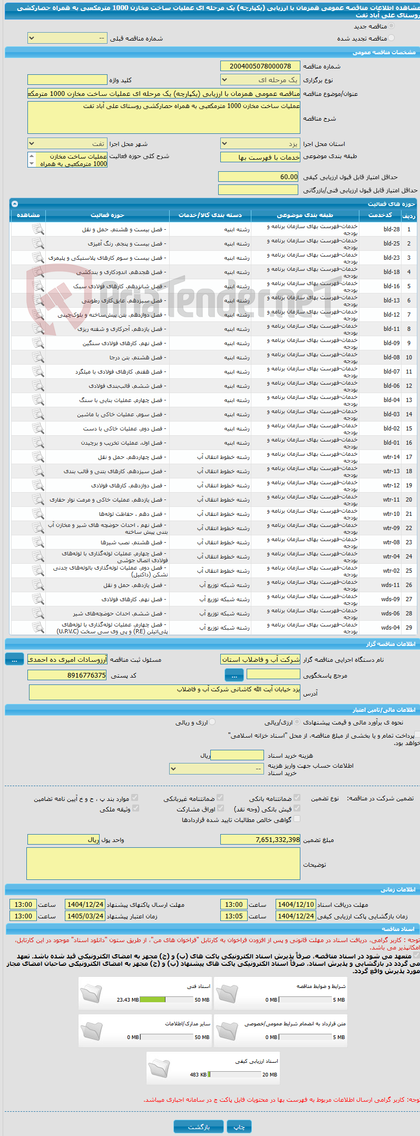
Task: Open view icon for row wds-04
Action: pos(38,628)
